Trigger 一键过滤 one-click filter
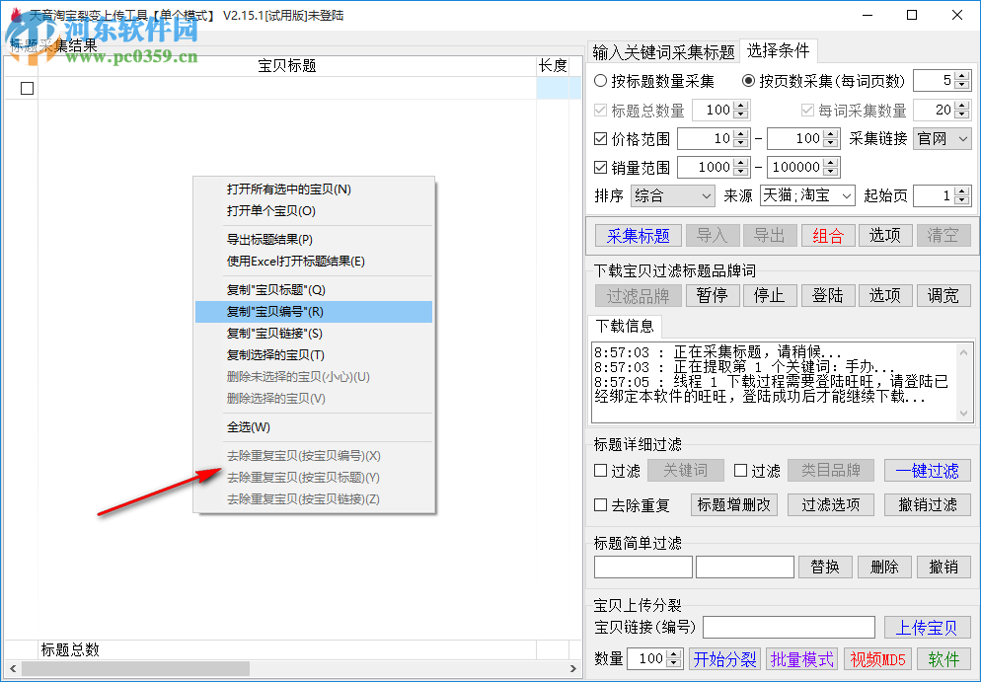981x682 pixels. coord(928,471)
